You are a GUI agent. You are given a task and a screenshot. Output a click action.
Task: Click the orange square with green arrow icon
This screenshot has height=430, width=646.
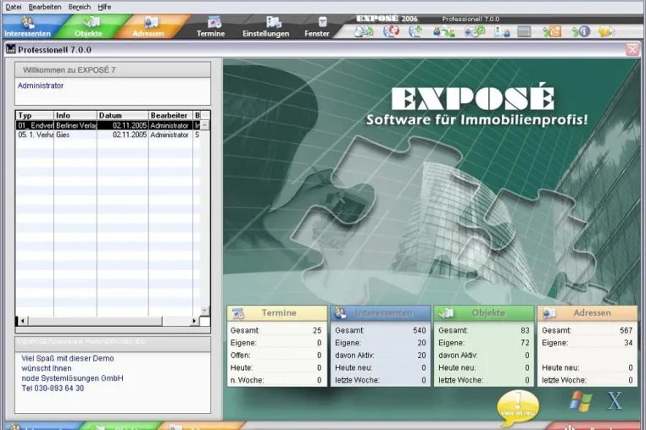click(552, 31)
